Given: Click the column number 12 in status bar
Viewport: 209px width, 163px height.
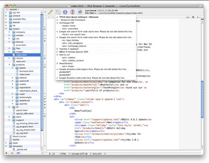Looking at the screenshot, I should (x=54, y=154).
